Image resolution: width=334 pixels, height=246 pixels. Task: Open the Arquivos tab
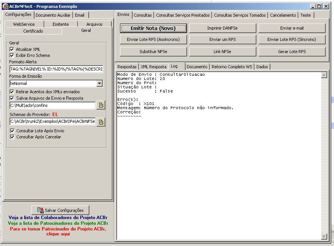tap(94, 24)
